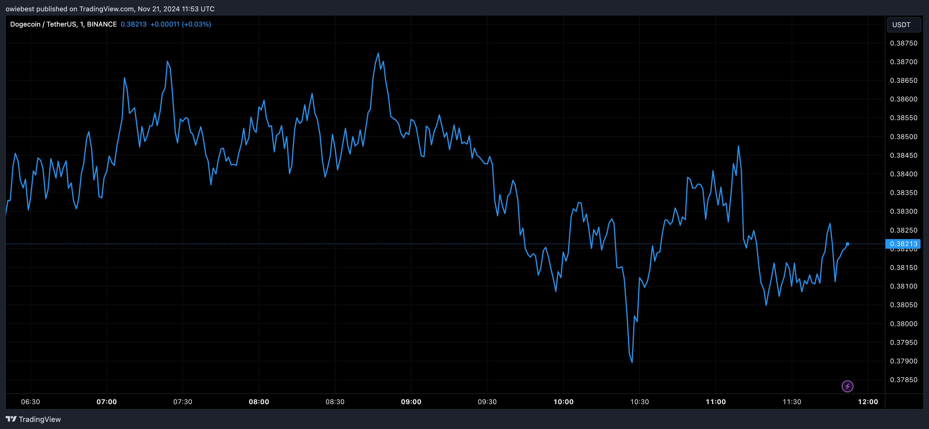929x429 pixels.
Task: Click the 0.37950 price axis label
Action: tap(903, 343)
